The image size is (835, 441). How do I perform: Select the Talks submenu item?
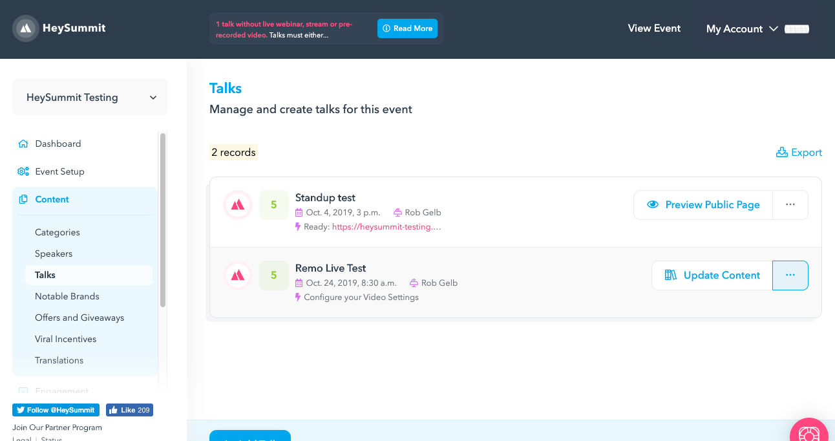point(89,275)
